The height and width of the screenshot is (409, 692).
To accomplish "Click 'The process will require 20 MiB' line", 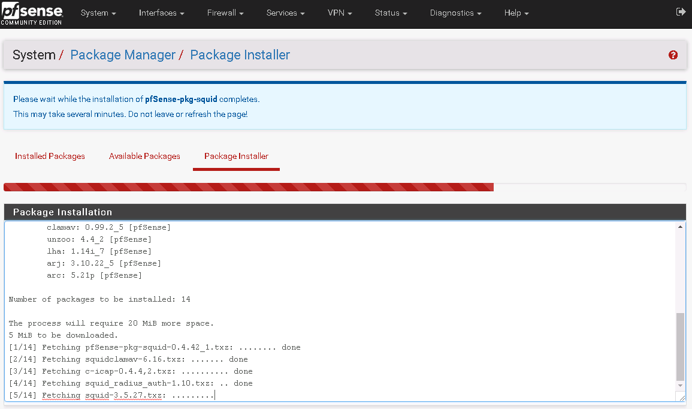I will click(x=111, y=323).
